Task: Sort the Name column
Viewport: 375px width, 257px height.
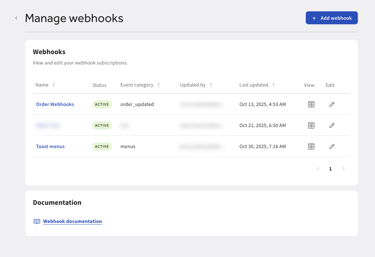Action: (54, 85)
